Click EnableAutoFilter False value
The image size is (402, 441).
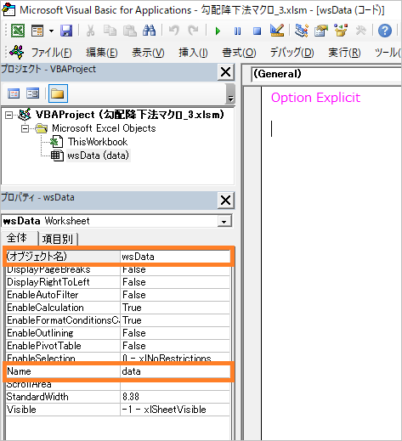(x=175, y=295)
